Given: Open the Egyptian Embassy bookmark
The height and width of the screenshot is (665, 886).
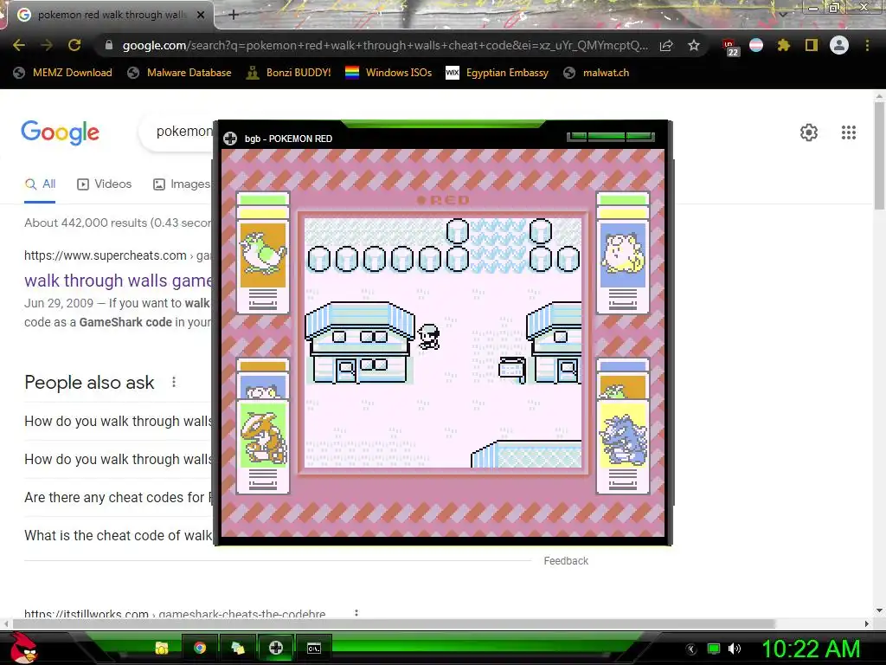Looking at the screenshot, I should [498, 73].
